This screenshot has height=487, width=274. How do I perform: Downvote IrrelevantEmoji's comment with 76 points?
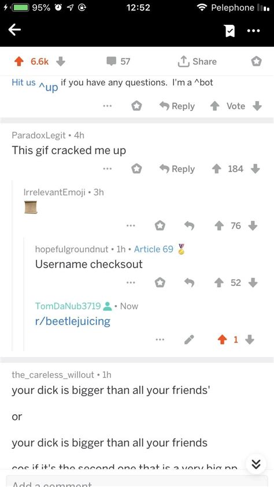click(x=254, y=226)
